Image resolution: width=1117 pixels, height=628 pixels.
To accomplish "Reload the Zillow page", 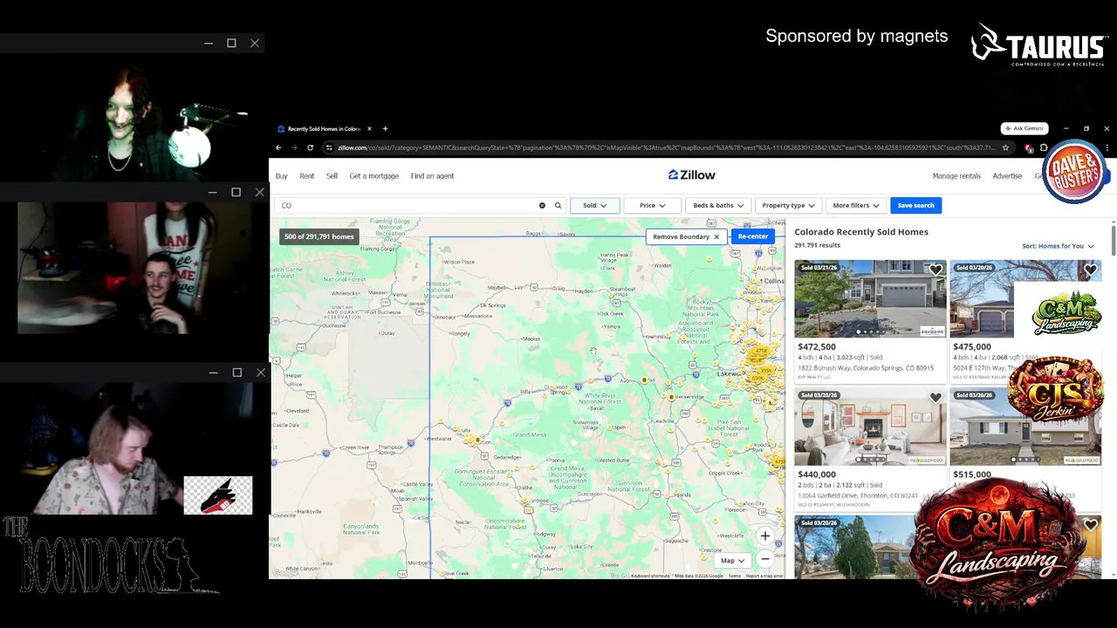I will pyautogui.click(x=310, y=147).
